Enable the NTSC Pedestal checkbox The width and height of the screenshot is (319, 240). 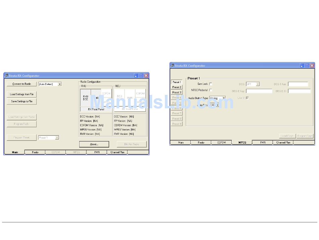point(211,90)
